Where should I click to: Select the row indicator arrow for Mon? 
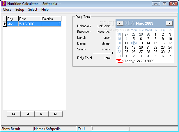point(5,24)
